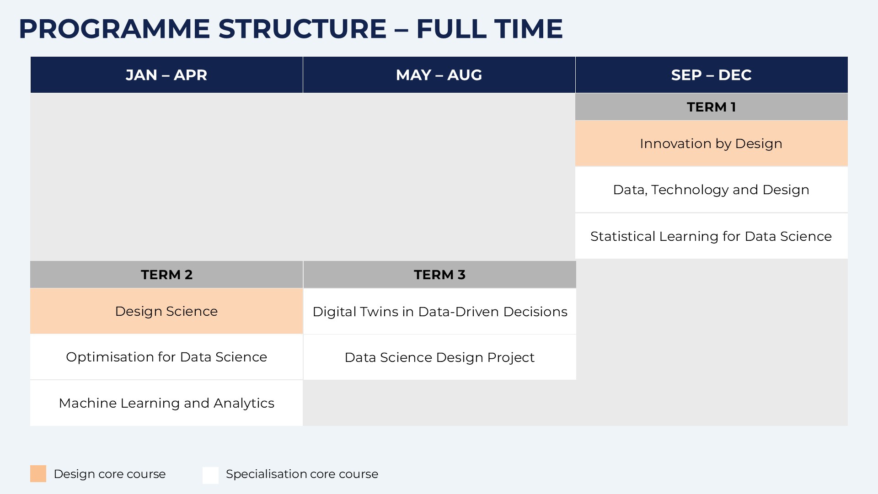Click Digital Twins in Data-Driven Decisions cell
The image size is (878, 494).
[439, 312]
